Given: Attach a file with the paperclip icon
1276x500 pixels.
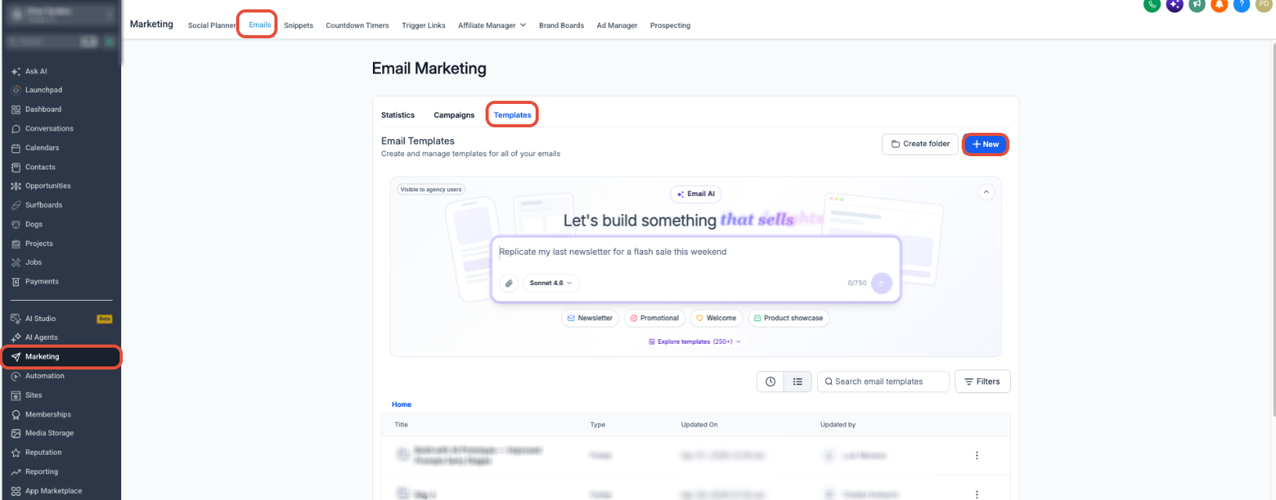Looking at the screenshot, I should click(x=509, y=283).
